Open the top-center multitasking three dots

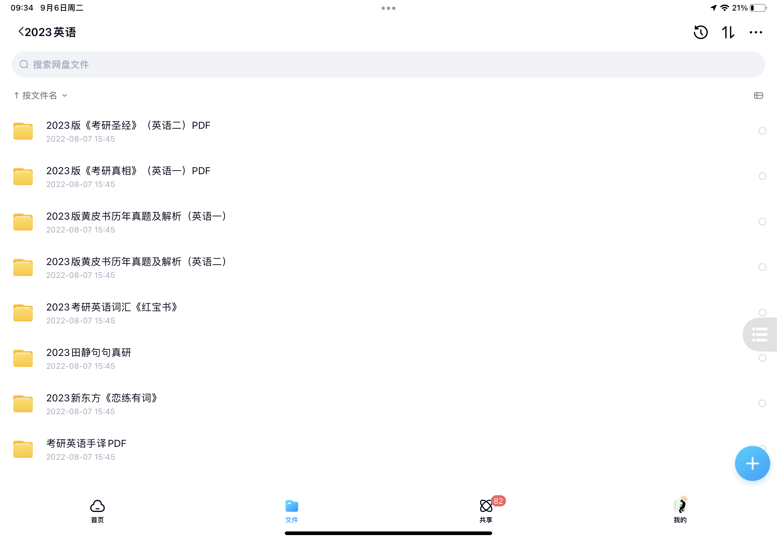[x=388, y=8]
